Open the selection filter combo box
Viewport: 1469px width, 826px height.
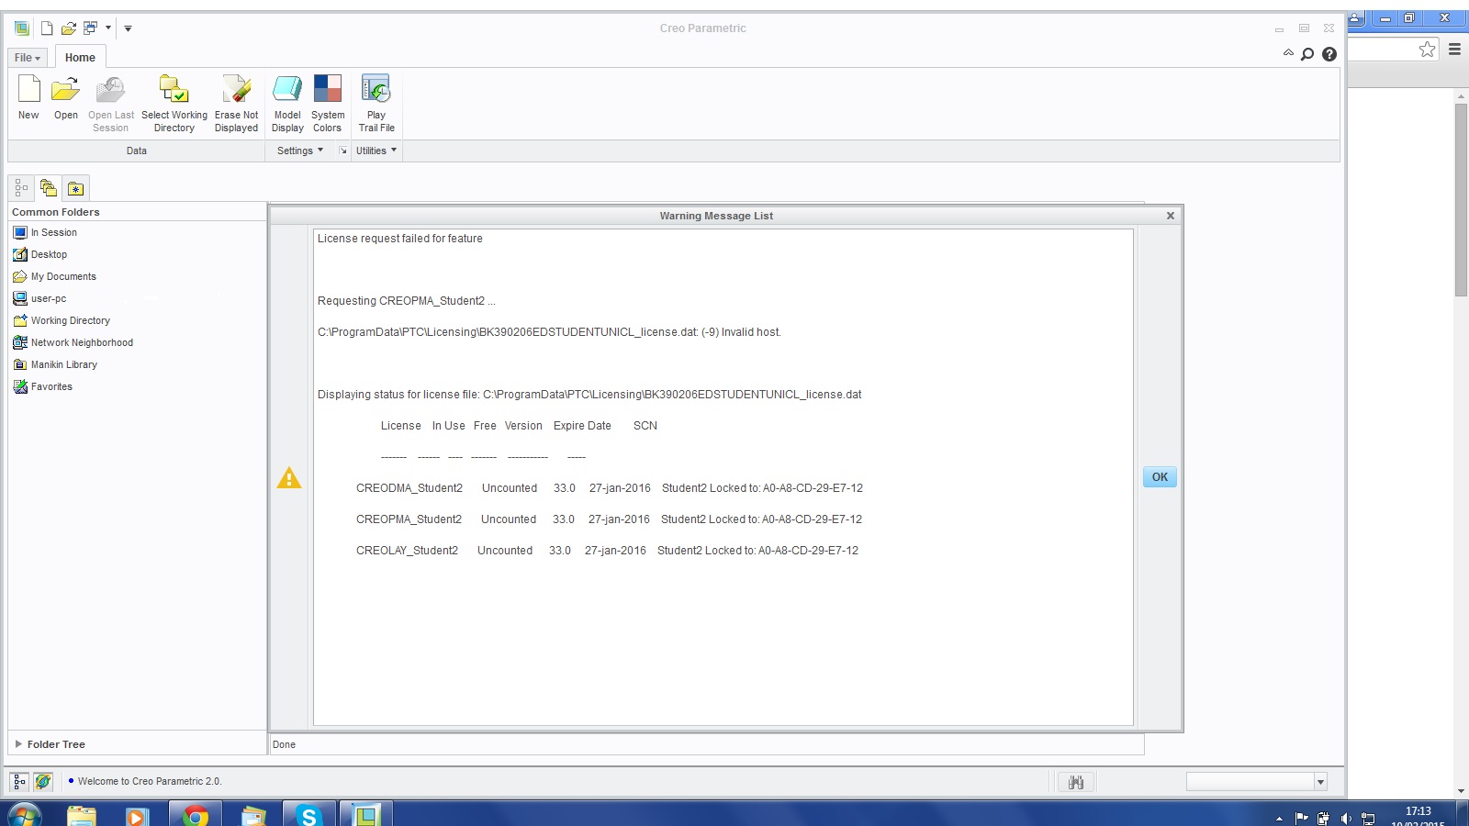pos(1257,782)
